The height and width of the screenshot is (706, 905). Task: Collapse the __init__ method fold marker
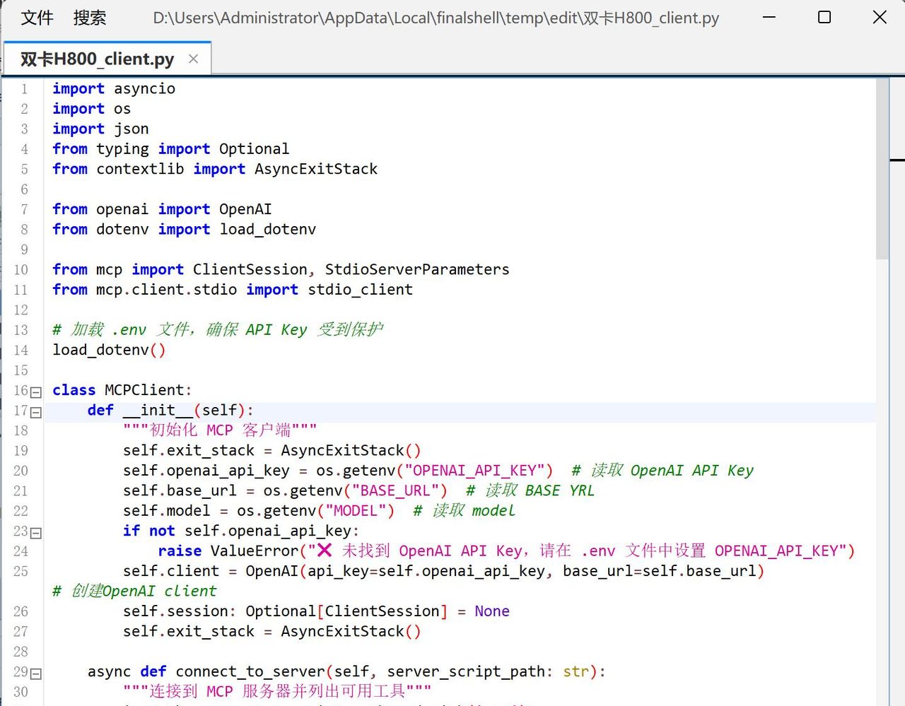[x=36, y=412]
